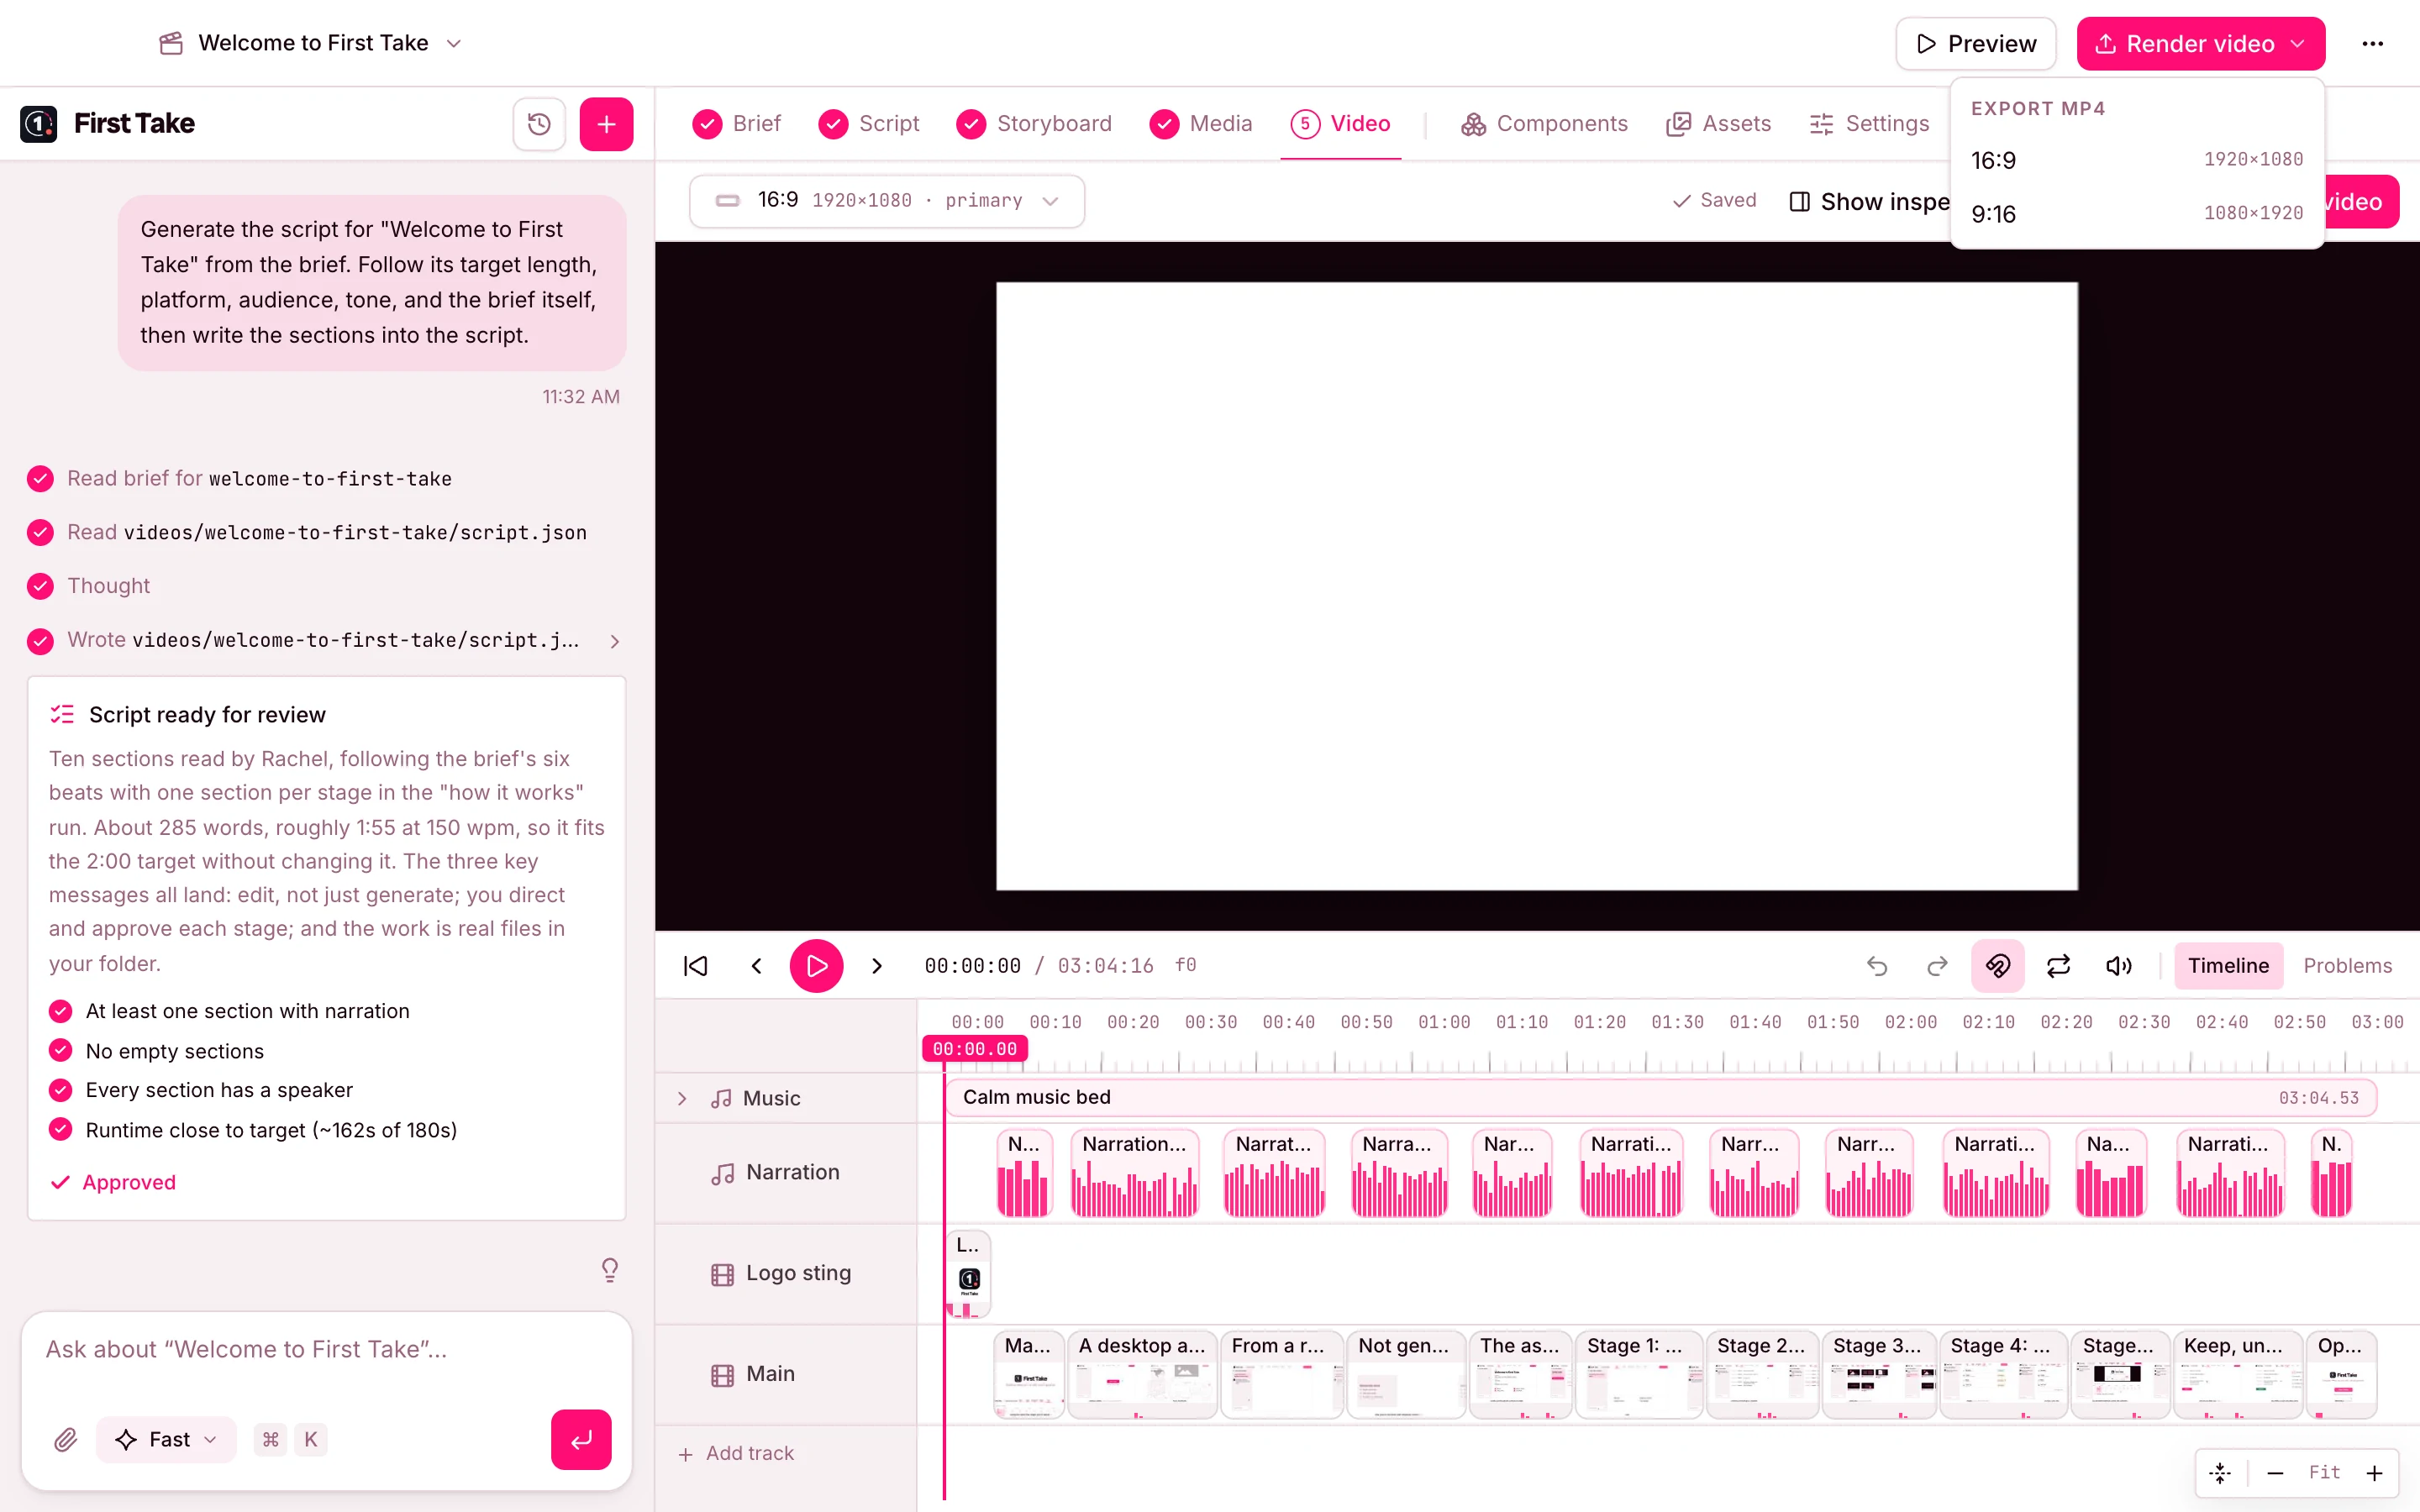Open the Welcome to First Take project dropdown
This screenshot has height=1512, width=2420.
(312, 43)
